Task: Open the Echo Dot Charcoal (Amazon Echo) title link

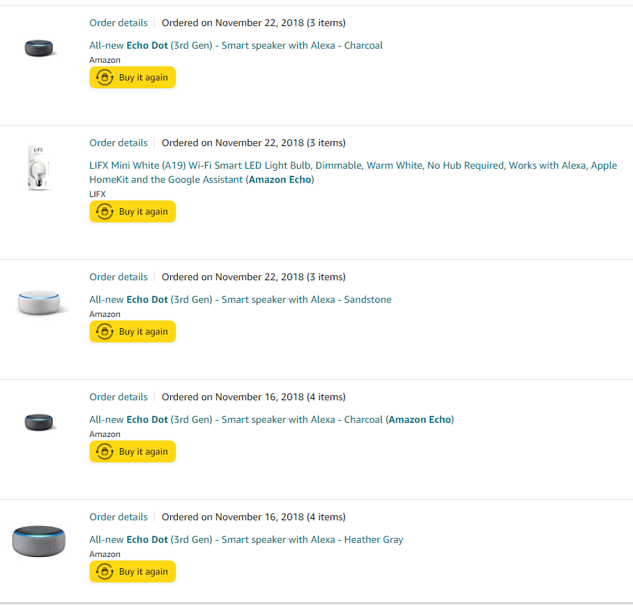Action: point(272,419)
